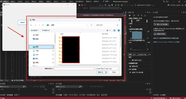Open the File menu in Visual Studio
Viewport: 186px width, 99px height.
[x=6, y=1]
